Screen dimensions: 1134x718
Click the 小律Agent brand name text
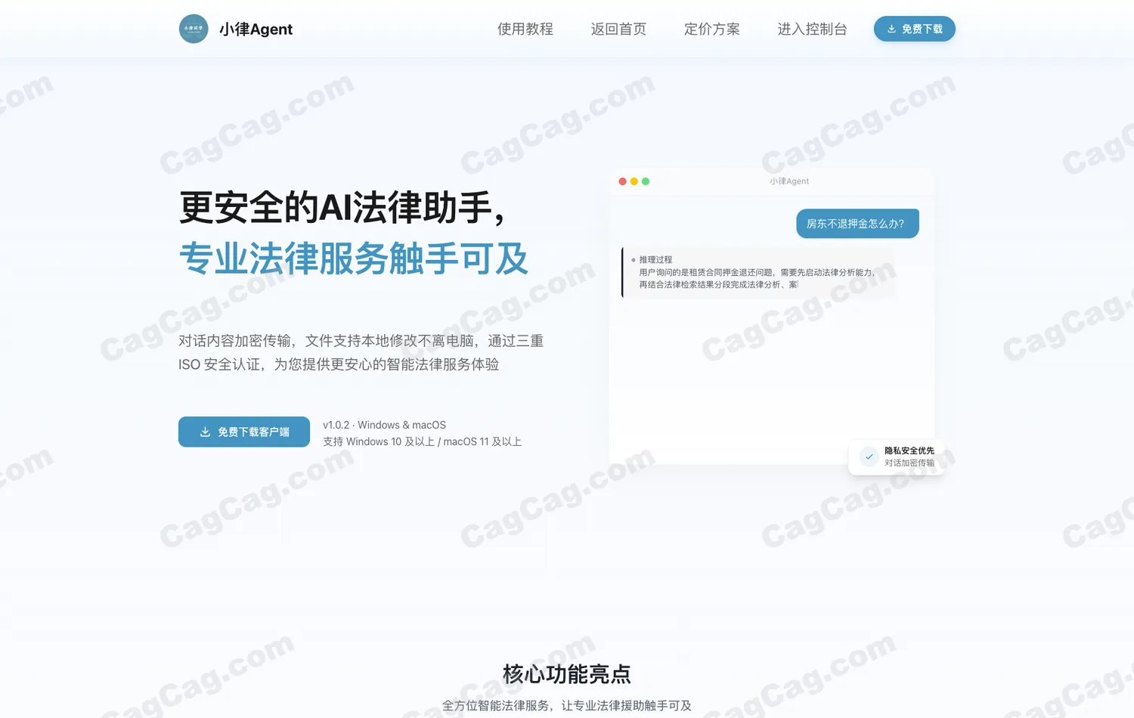coord(256,29)
